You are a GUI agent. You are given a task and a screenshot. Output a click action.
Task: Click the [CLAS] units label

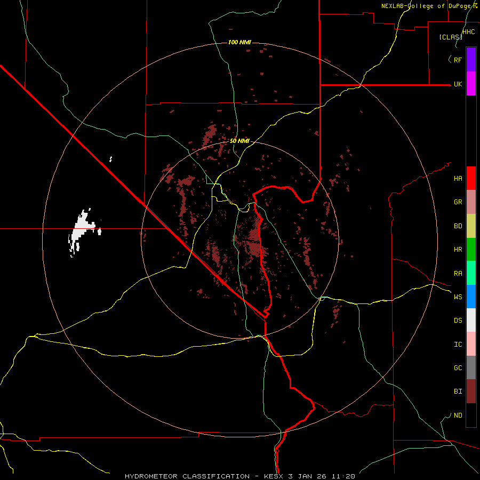451,37
